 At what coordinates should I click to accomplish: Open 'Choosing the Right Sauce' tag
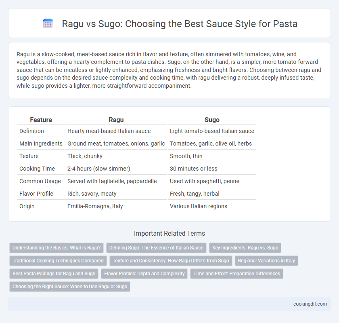[70, 287]
